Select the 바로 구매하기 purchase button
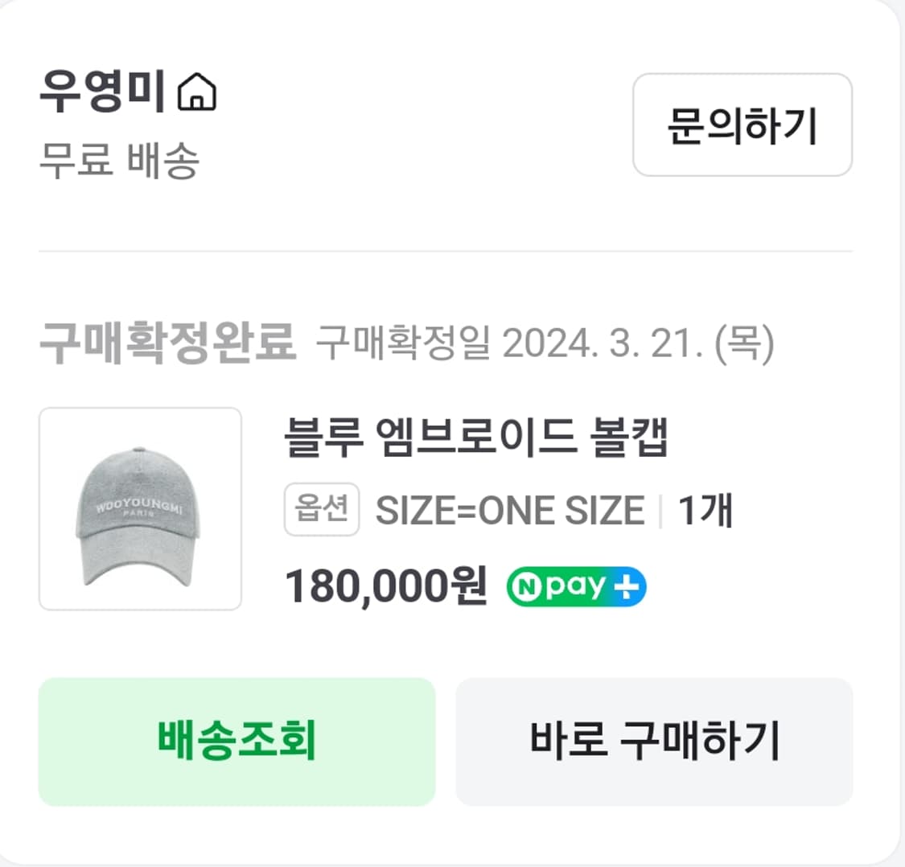905x867 pixels. 654,742
